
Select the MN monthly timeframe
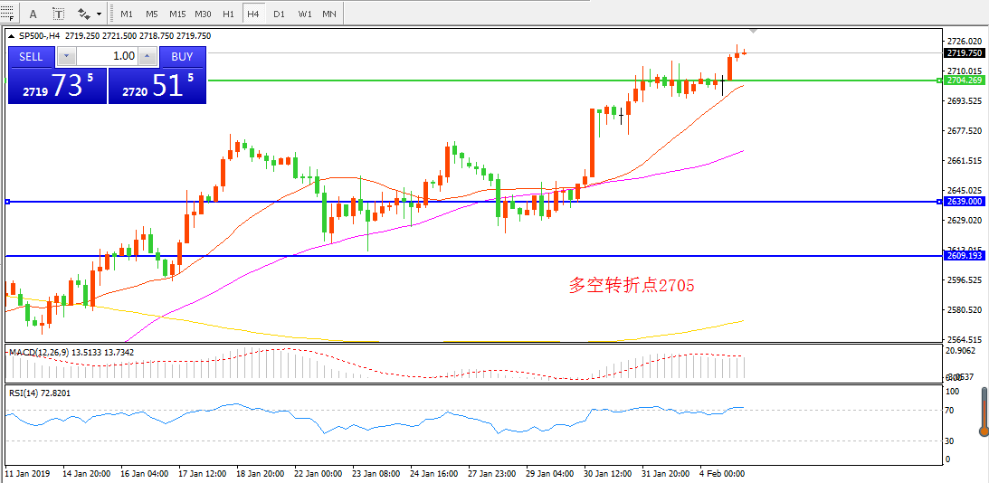pos(329,14)
